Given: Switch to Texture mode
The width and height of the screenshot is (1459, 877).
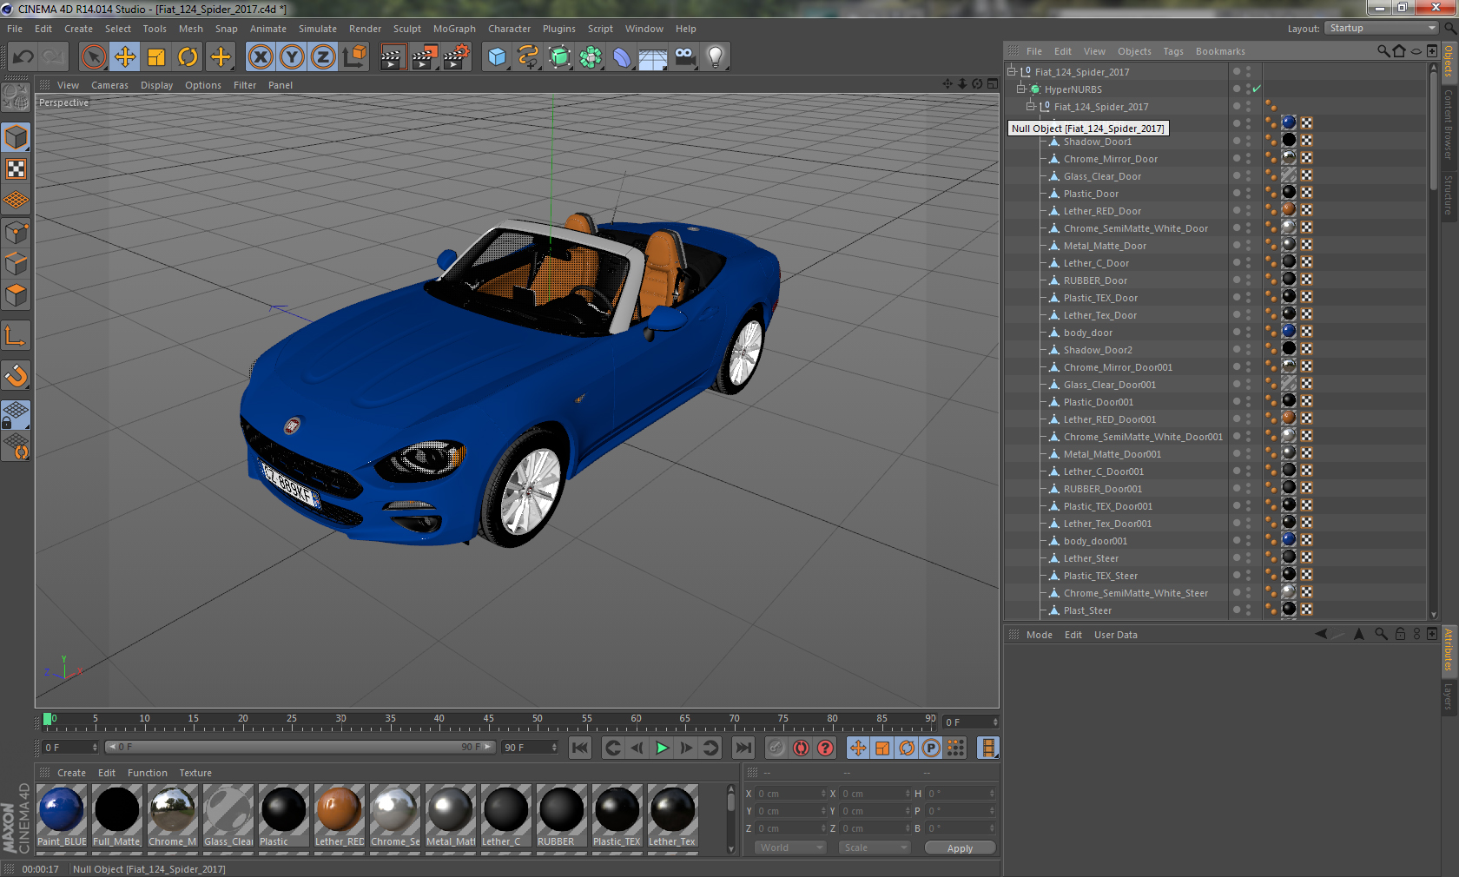Looking at the screenshot, I should coord(17,168).
